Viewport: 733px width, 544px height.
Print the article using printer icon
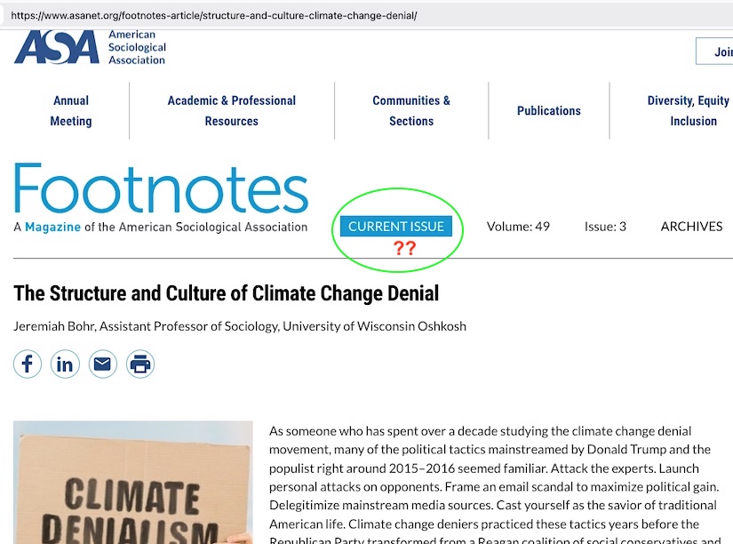coord(139,364)
